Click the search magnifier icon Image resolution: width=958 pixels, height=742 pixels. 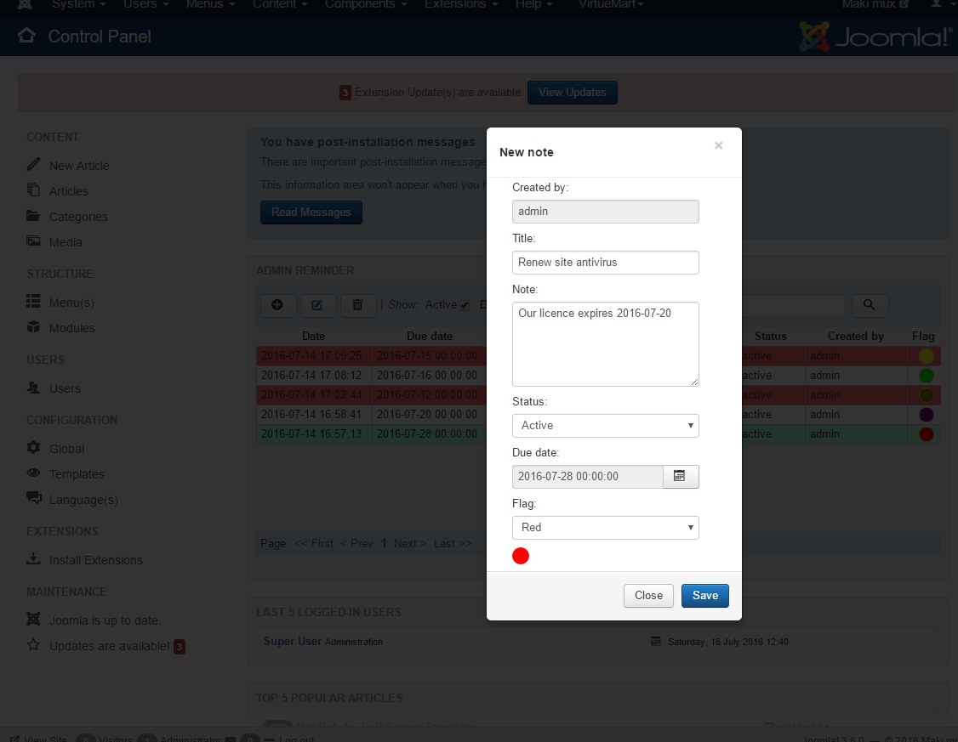[869, 305]
